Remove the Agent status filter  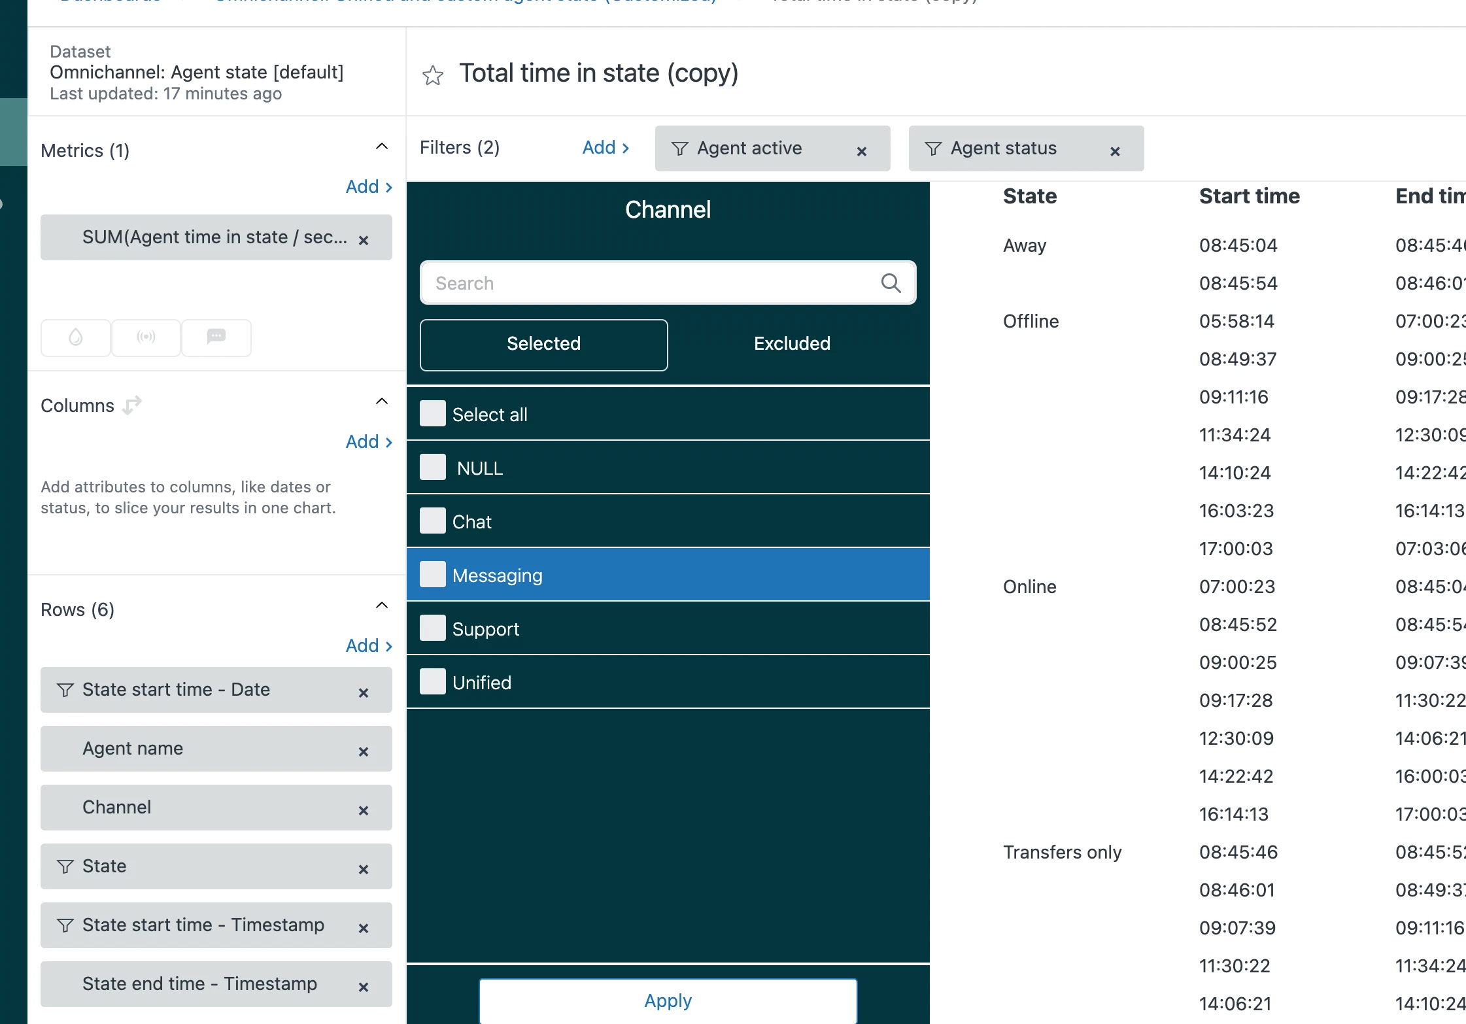(1115, 152)
